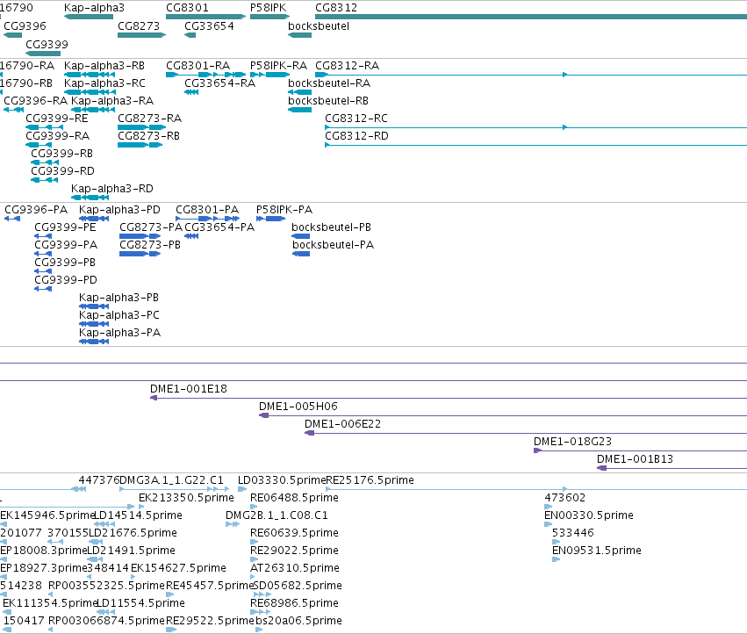Viewport: 747px width, 634px height.
Task: Click the bocksbeutel gene label
Action: [319, 25]
